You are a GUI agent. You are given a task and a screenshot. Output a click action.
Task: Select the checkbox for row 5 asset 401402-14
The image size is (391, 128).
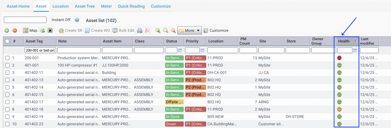7,87
